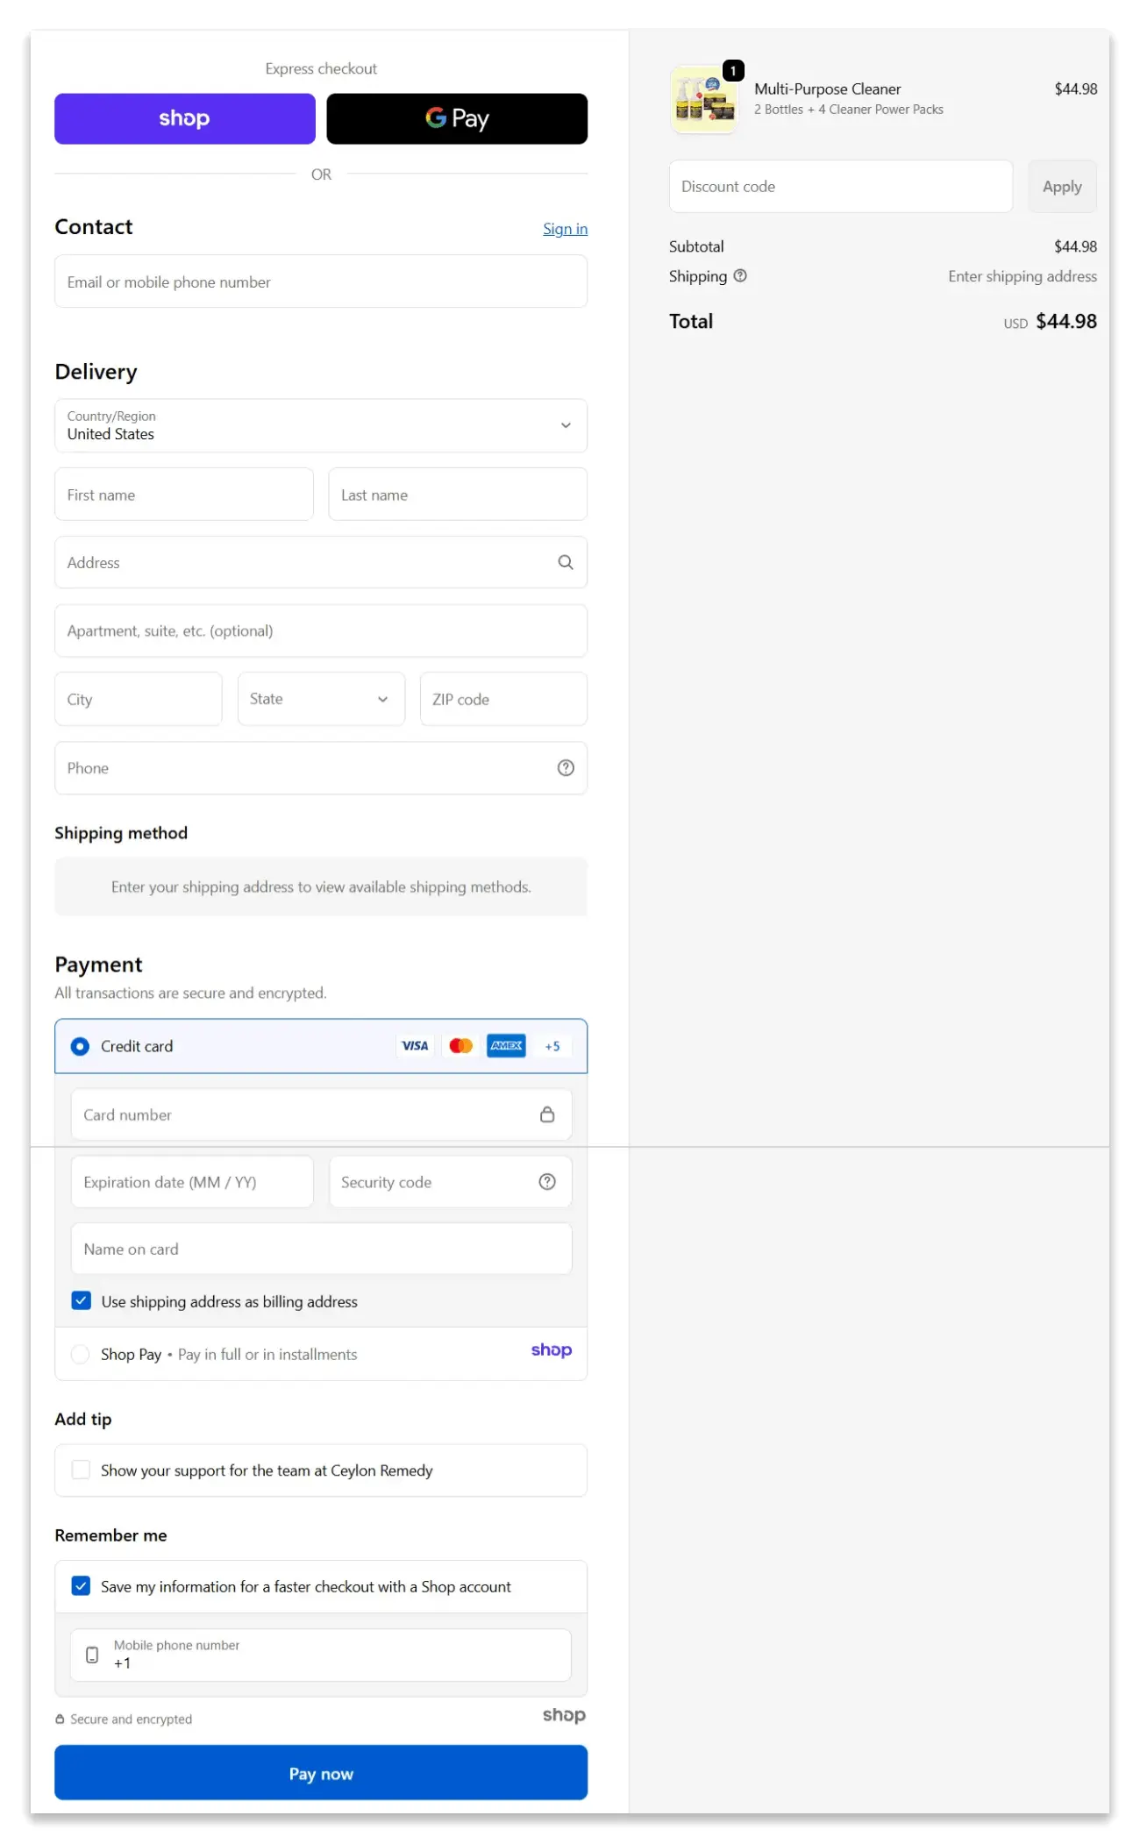Uncheck Use shipping address as billing address

click(82, 1301)
